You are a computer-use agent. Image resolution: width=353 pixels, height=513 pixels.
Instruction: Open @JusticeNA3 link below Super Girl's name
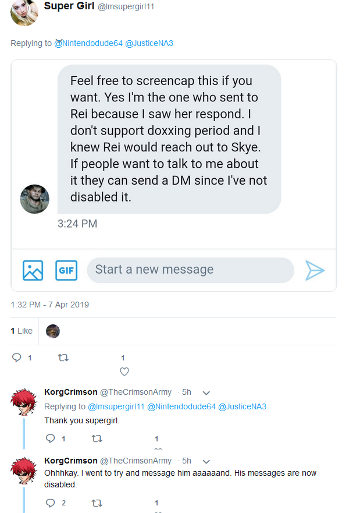point(149,43)
